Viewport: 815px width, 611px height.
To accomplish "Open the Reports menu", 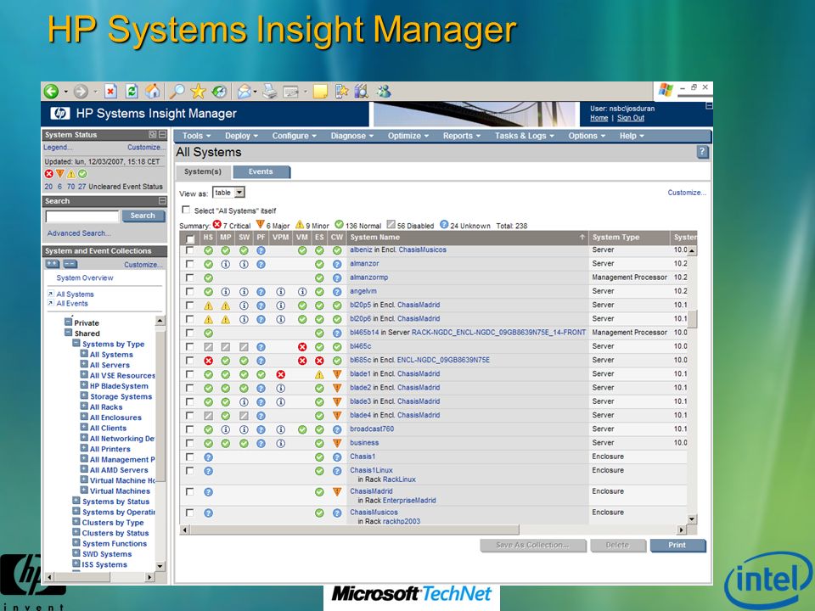I will (x=462, y=136).
